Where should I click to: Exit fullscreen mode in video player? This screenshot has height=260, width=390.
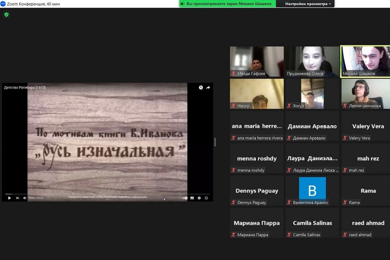point(206,198)
